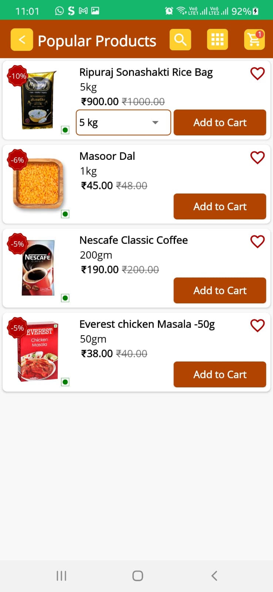
Task: Open the search icon
Action: pyautogui.click(x=181, y=40)
